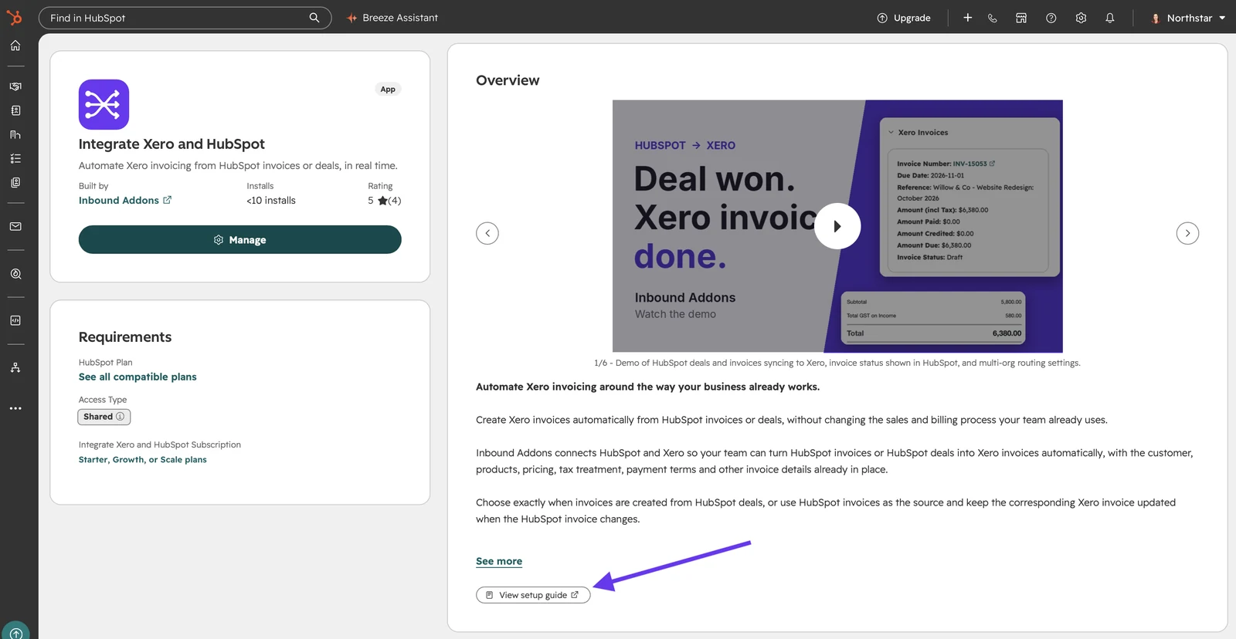1236x639 pixels.
Task: Open the Home icon in sidebar
Action: 15,46
